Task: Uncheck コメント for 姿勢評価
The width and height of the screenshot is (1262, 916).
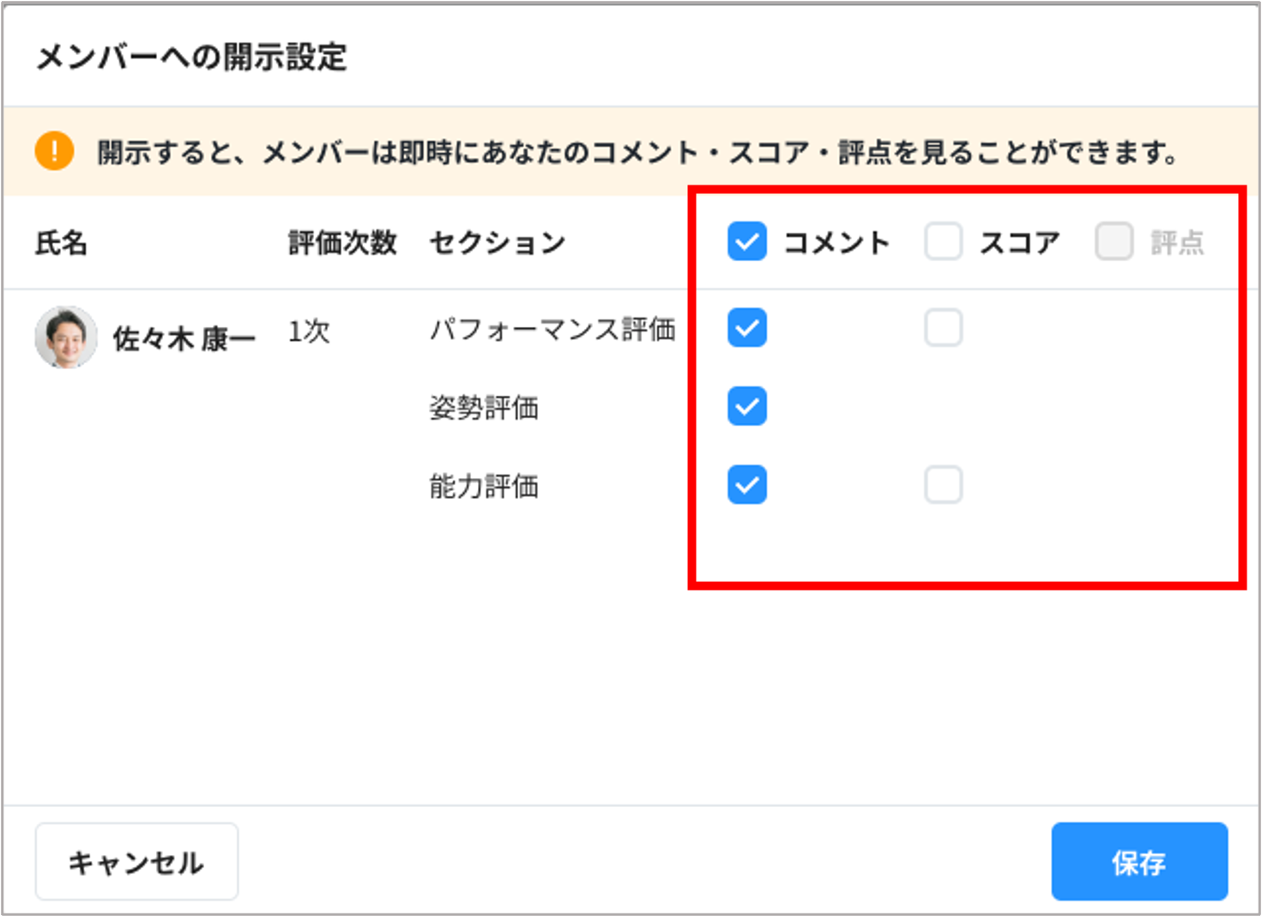Action: click(746, 406)
